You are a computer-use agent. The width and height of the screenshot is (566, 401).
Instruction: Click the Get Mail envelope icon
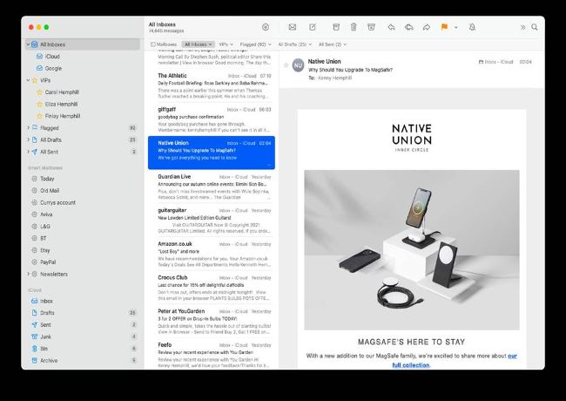pyautogui.click(x=293, y=27)
